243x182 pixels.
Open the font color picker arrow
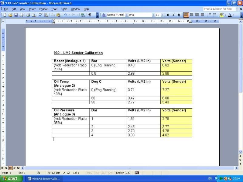tap(234, 15)
